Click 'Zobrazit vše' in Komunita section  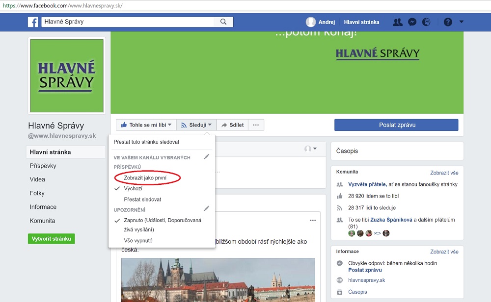[x=444, y=173]
